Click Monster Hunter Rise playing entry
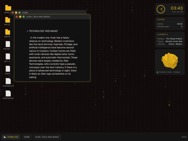 tap(174, 41)
